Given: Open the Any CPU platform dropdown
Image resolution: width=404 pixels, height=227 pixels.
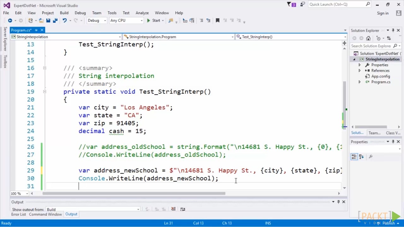Looking at the screenshot, I should click(x=126, y=20).
